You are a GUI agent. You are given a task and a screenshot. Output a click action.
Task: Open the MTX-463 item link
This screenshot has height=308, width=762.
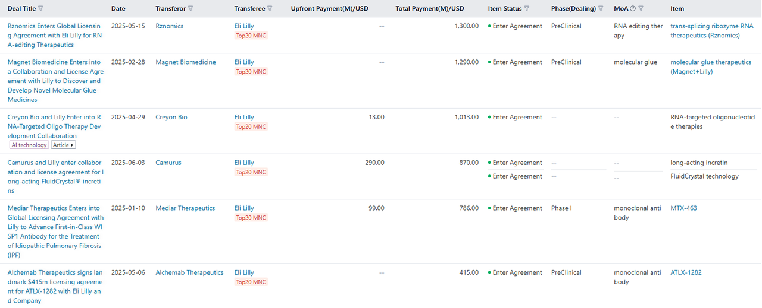pos(683,208)
